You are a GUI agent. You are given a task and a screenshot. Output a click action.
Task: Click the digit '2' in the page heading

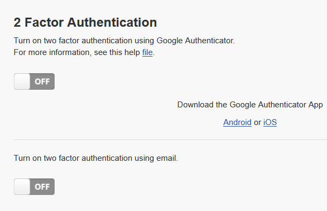[x=17, y=22]
